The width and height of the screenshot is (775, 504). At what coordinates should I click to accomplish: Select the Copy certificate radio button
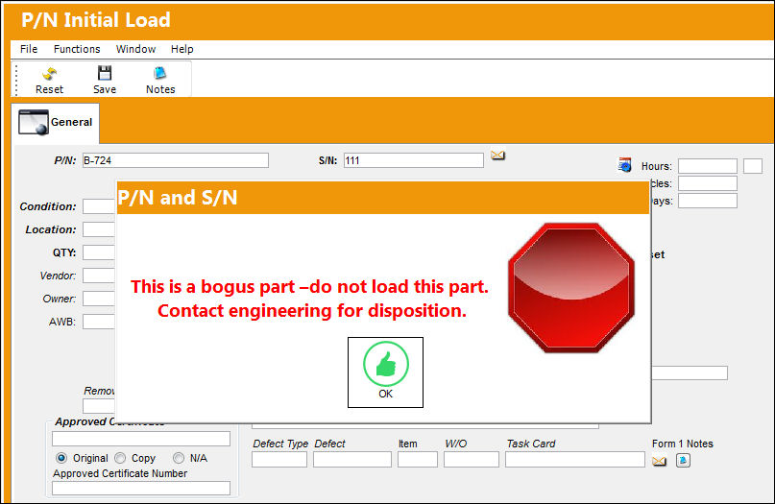point(120,458)
